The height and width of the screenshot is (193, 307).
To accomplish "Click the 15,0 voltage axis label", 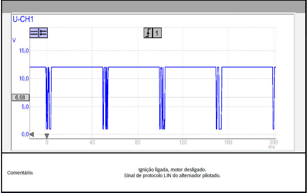I will 23,51.
